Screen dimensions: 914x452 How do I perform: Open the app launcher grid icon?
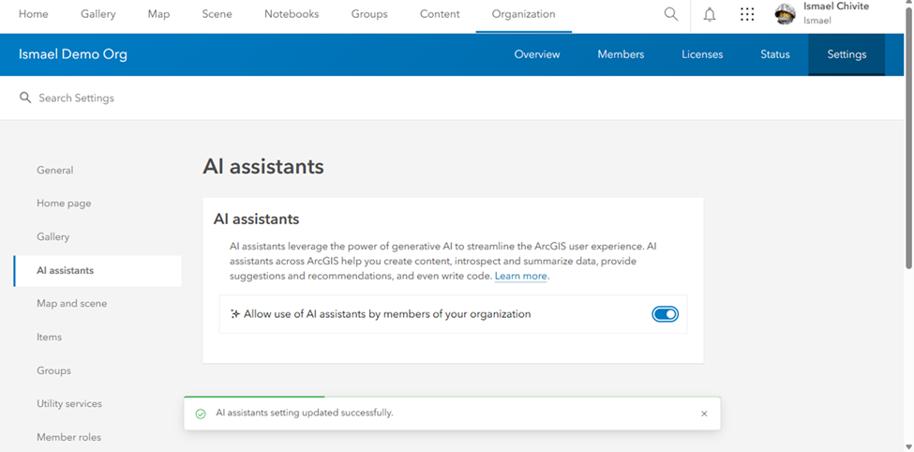coord(747,14)
